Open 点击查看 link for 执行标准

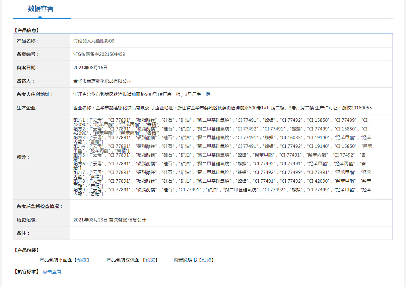[52, 272]
